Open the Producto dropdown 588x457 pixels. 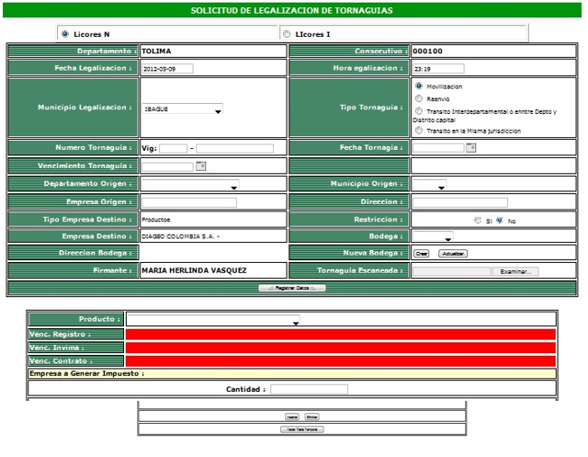(x=213, y=320)
